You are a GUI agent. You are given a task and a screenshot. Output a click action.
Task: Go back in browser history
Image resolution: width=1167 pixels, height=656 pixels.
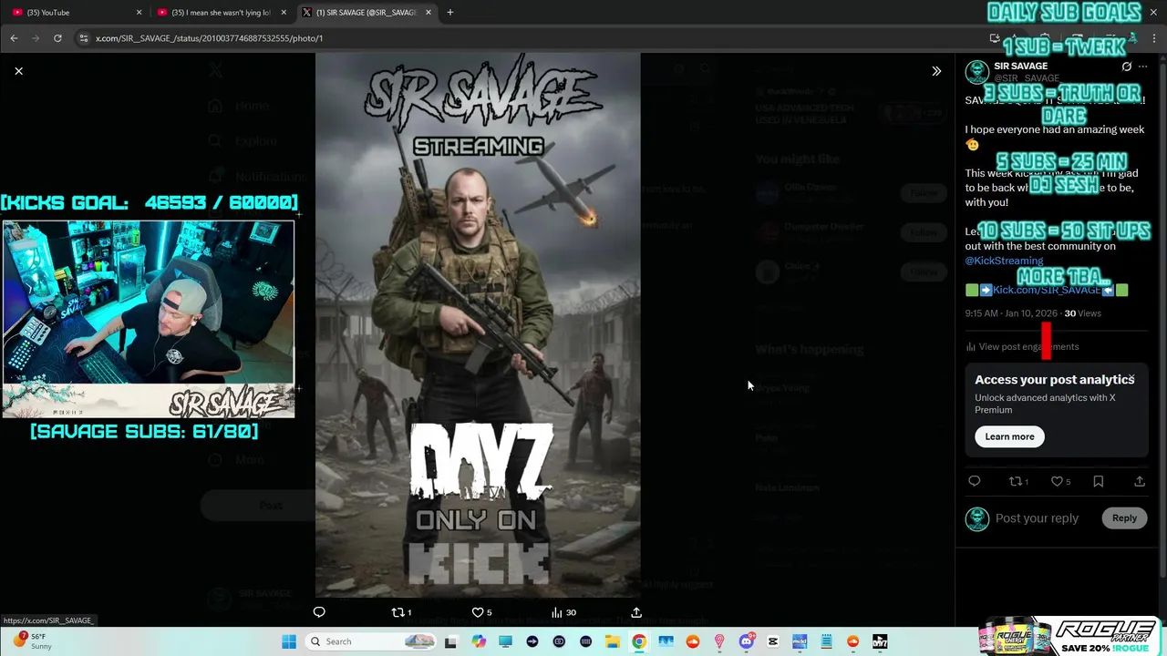coord(14,38)
